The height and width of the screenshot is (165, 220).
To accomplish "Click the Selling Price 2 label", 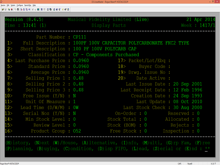I will [45, 84].
